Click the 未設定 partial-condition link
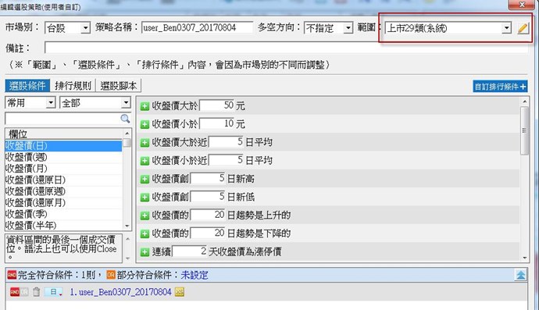 195,275
